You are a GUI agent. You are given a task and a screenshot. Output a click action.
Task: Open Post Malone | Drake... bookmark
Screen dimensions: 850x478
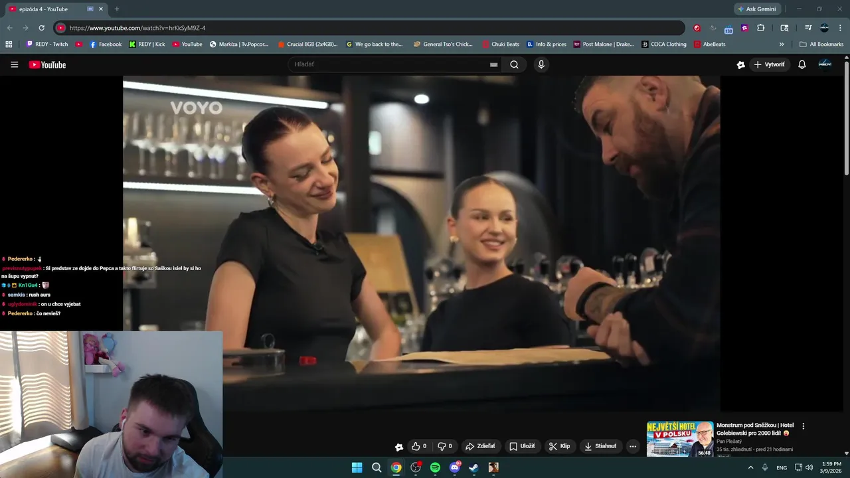click(x=604, y=44)
